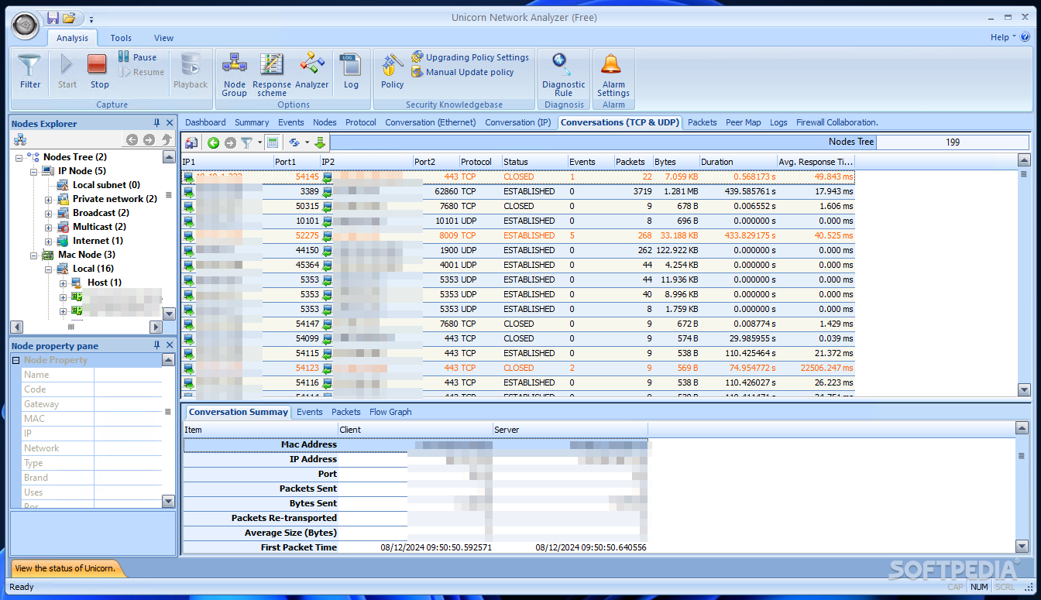Image resolution: width=1041 pixels, height=600 pixels.
Task: Collapse the Nodes Tree root
Action: click(19, 157)
